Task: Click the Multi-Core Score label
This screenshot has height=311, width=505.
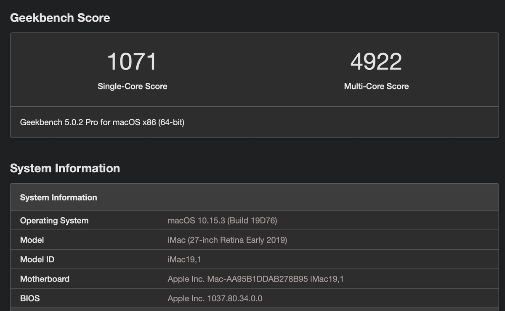Action: (376, 86)
